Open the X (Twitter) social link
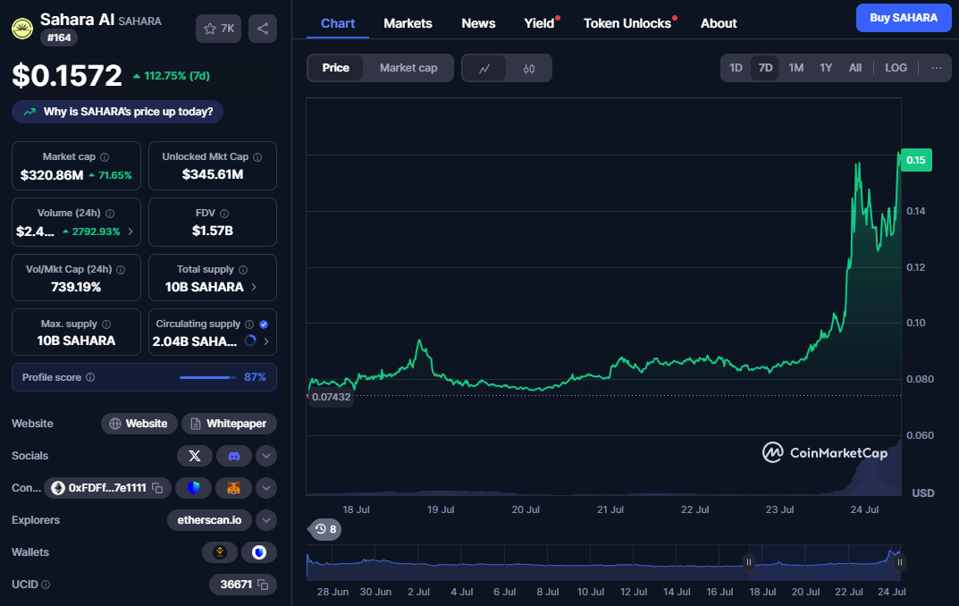 click(195, 456)
